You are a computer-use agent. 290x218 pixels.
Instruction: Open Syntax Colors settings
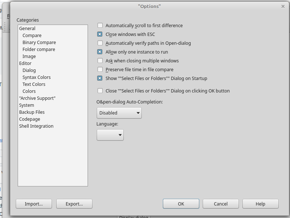[x=37, y=77]
